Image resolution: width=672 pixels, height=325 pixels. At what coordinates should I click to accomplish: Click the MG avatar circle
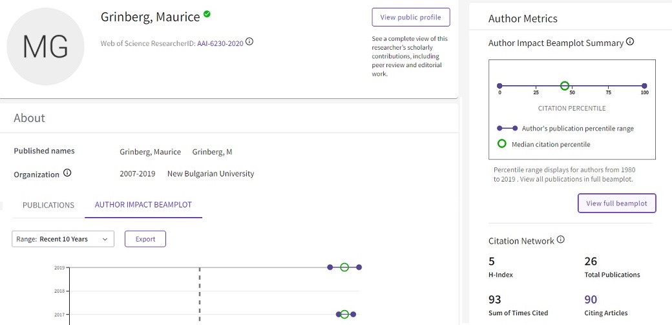click(45, 47)
